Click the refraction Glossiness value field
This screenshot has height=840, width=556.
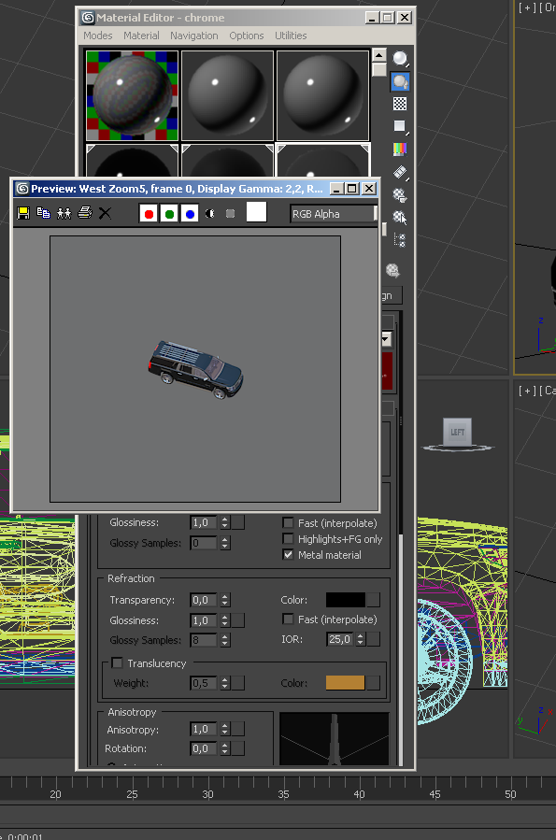point(204,620)
